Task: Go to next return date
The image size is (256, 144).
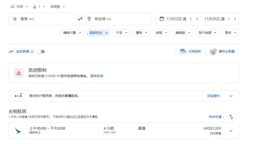Action: (235, 19)
